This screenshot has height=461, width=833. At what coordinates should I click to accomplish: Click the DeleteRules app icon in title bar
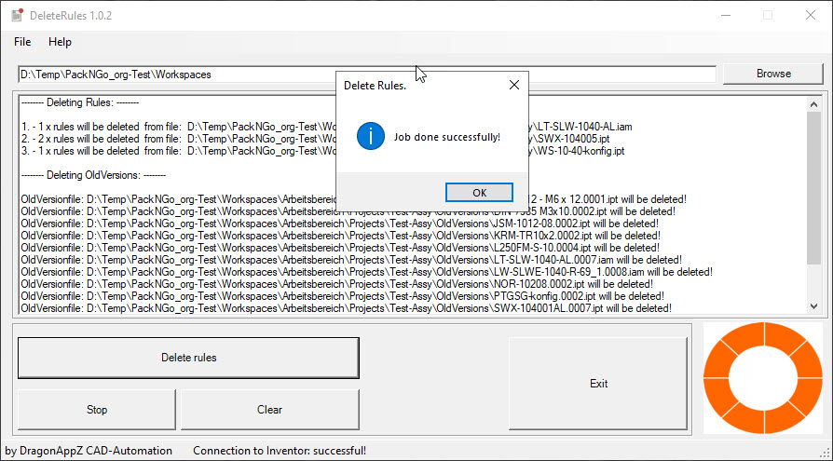point(16,15)
